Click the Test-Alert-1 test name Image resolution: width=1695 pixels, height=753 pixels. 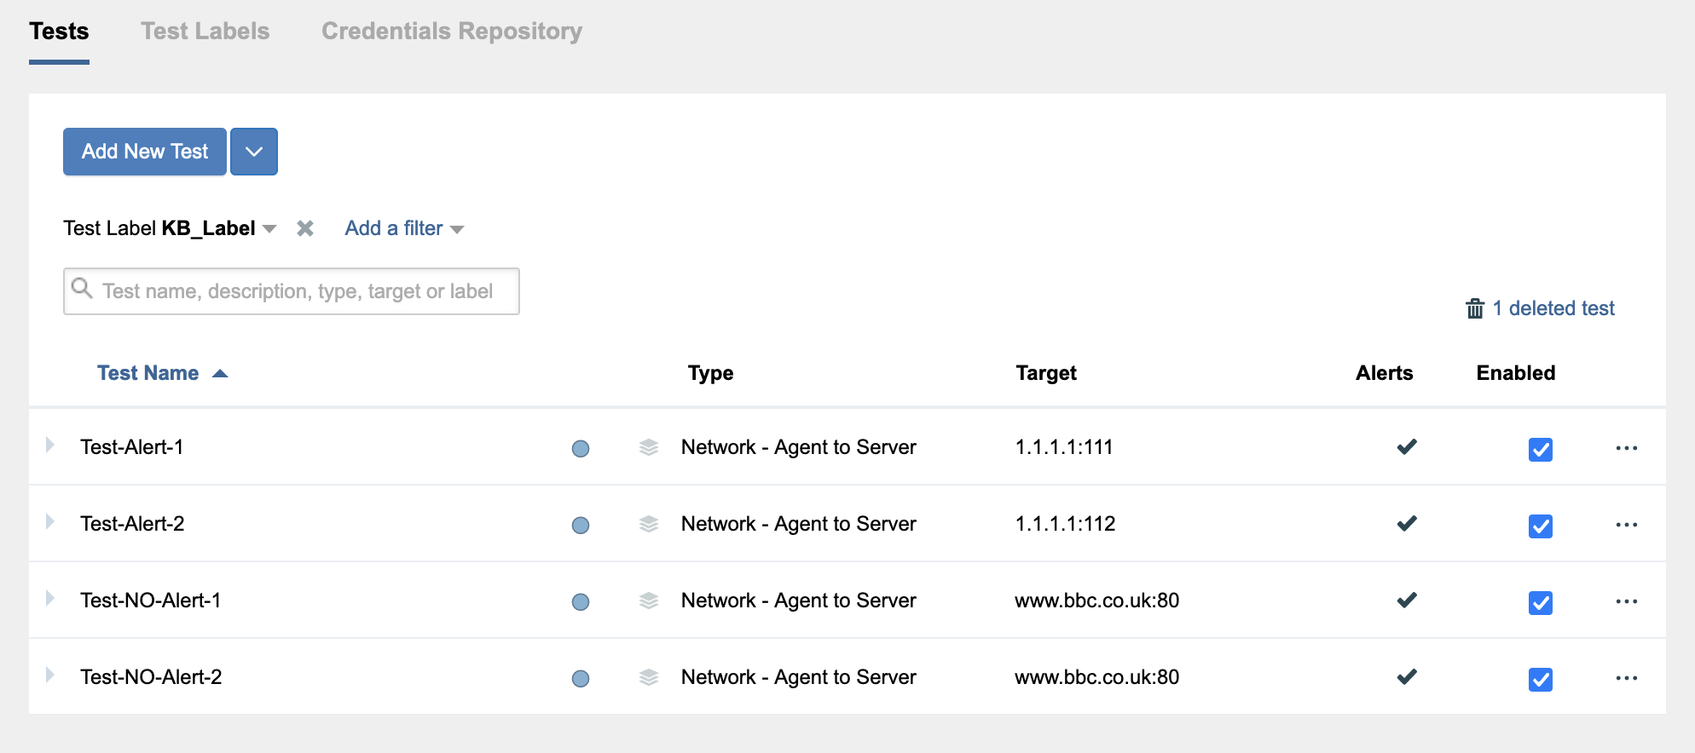[x=132, y=447]
